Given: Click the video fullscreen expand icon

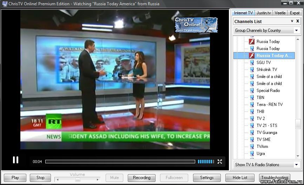Looking at the screenshot, I should pos(220,162).
